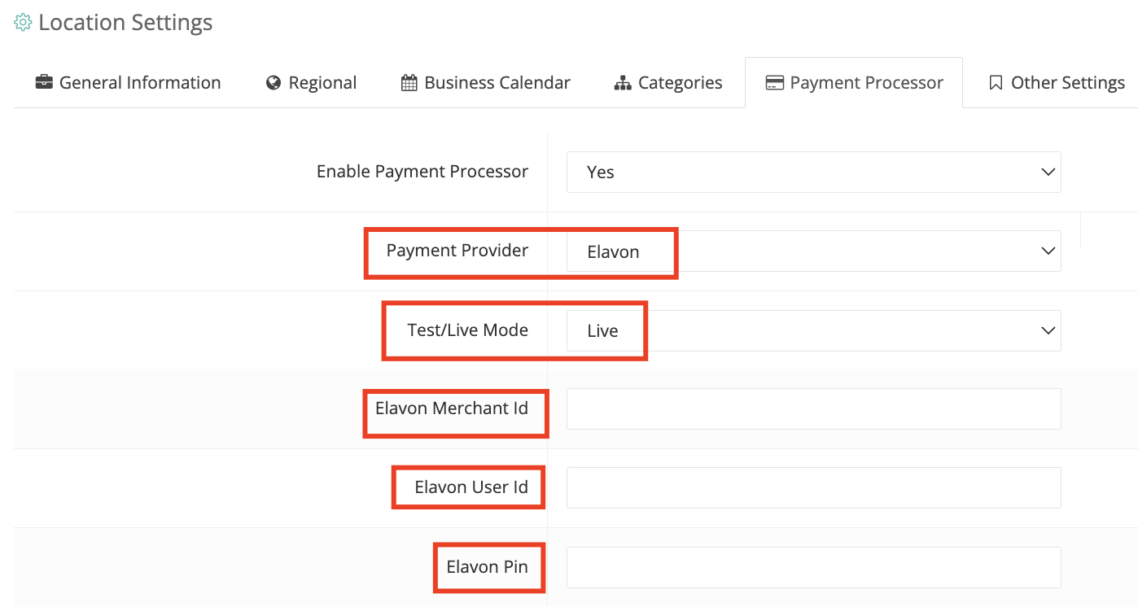Open the Business Calendar tab
Image resolution: width=1138 pixels, height=607 pixels.
click(486, 83)
